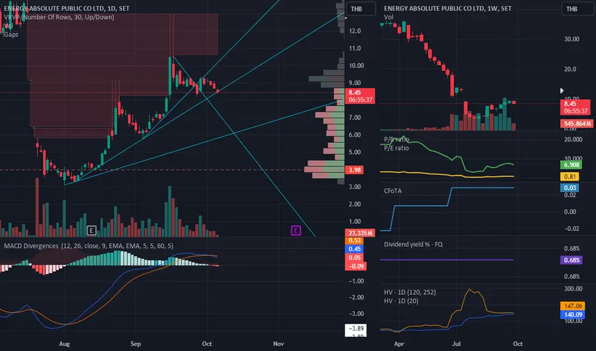Click the Apr label on weekly time axis
This screenshot has height=351, width=596.
399,344
